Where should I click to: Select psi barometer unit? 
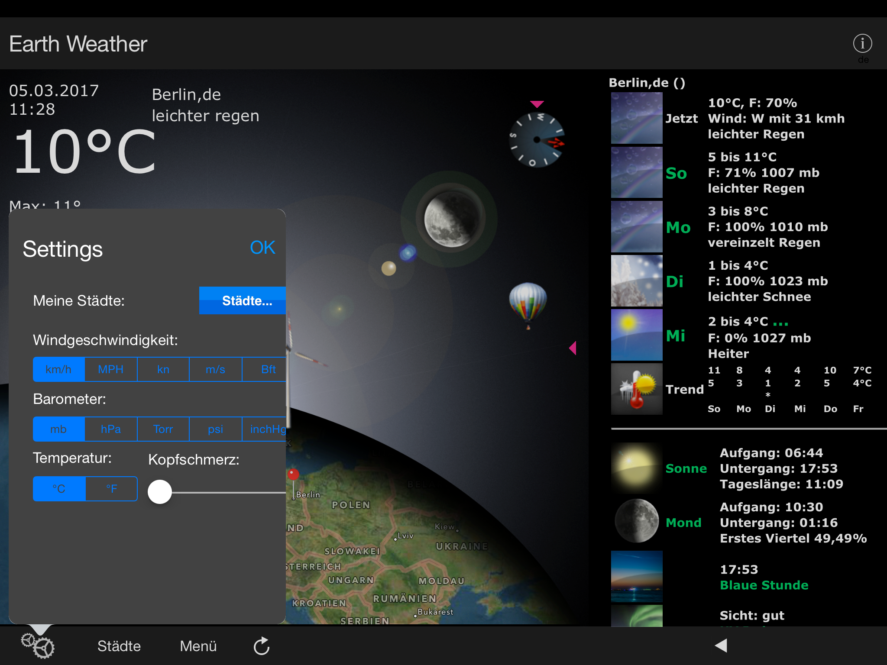tap(215, 429)
